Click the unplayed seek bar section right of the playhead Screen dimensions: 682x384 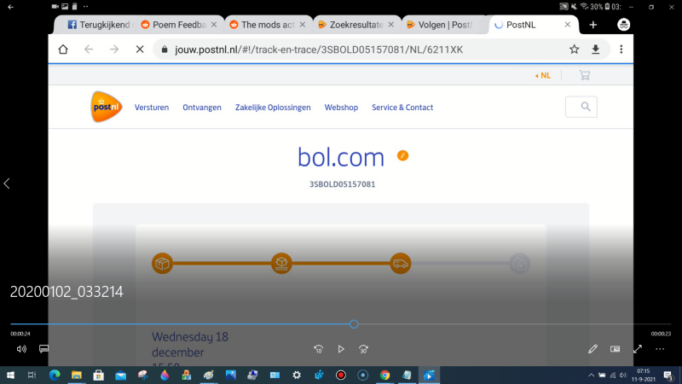(x=514, y=324)
